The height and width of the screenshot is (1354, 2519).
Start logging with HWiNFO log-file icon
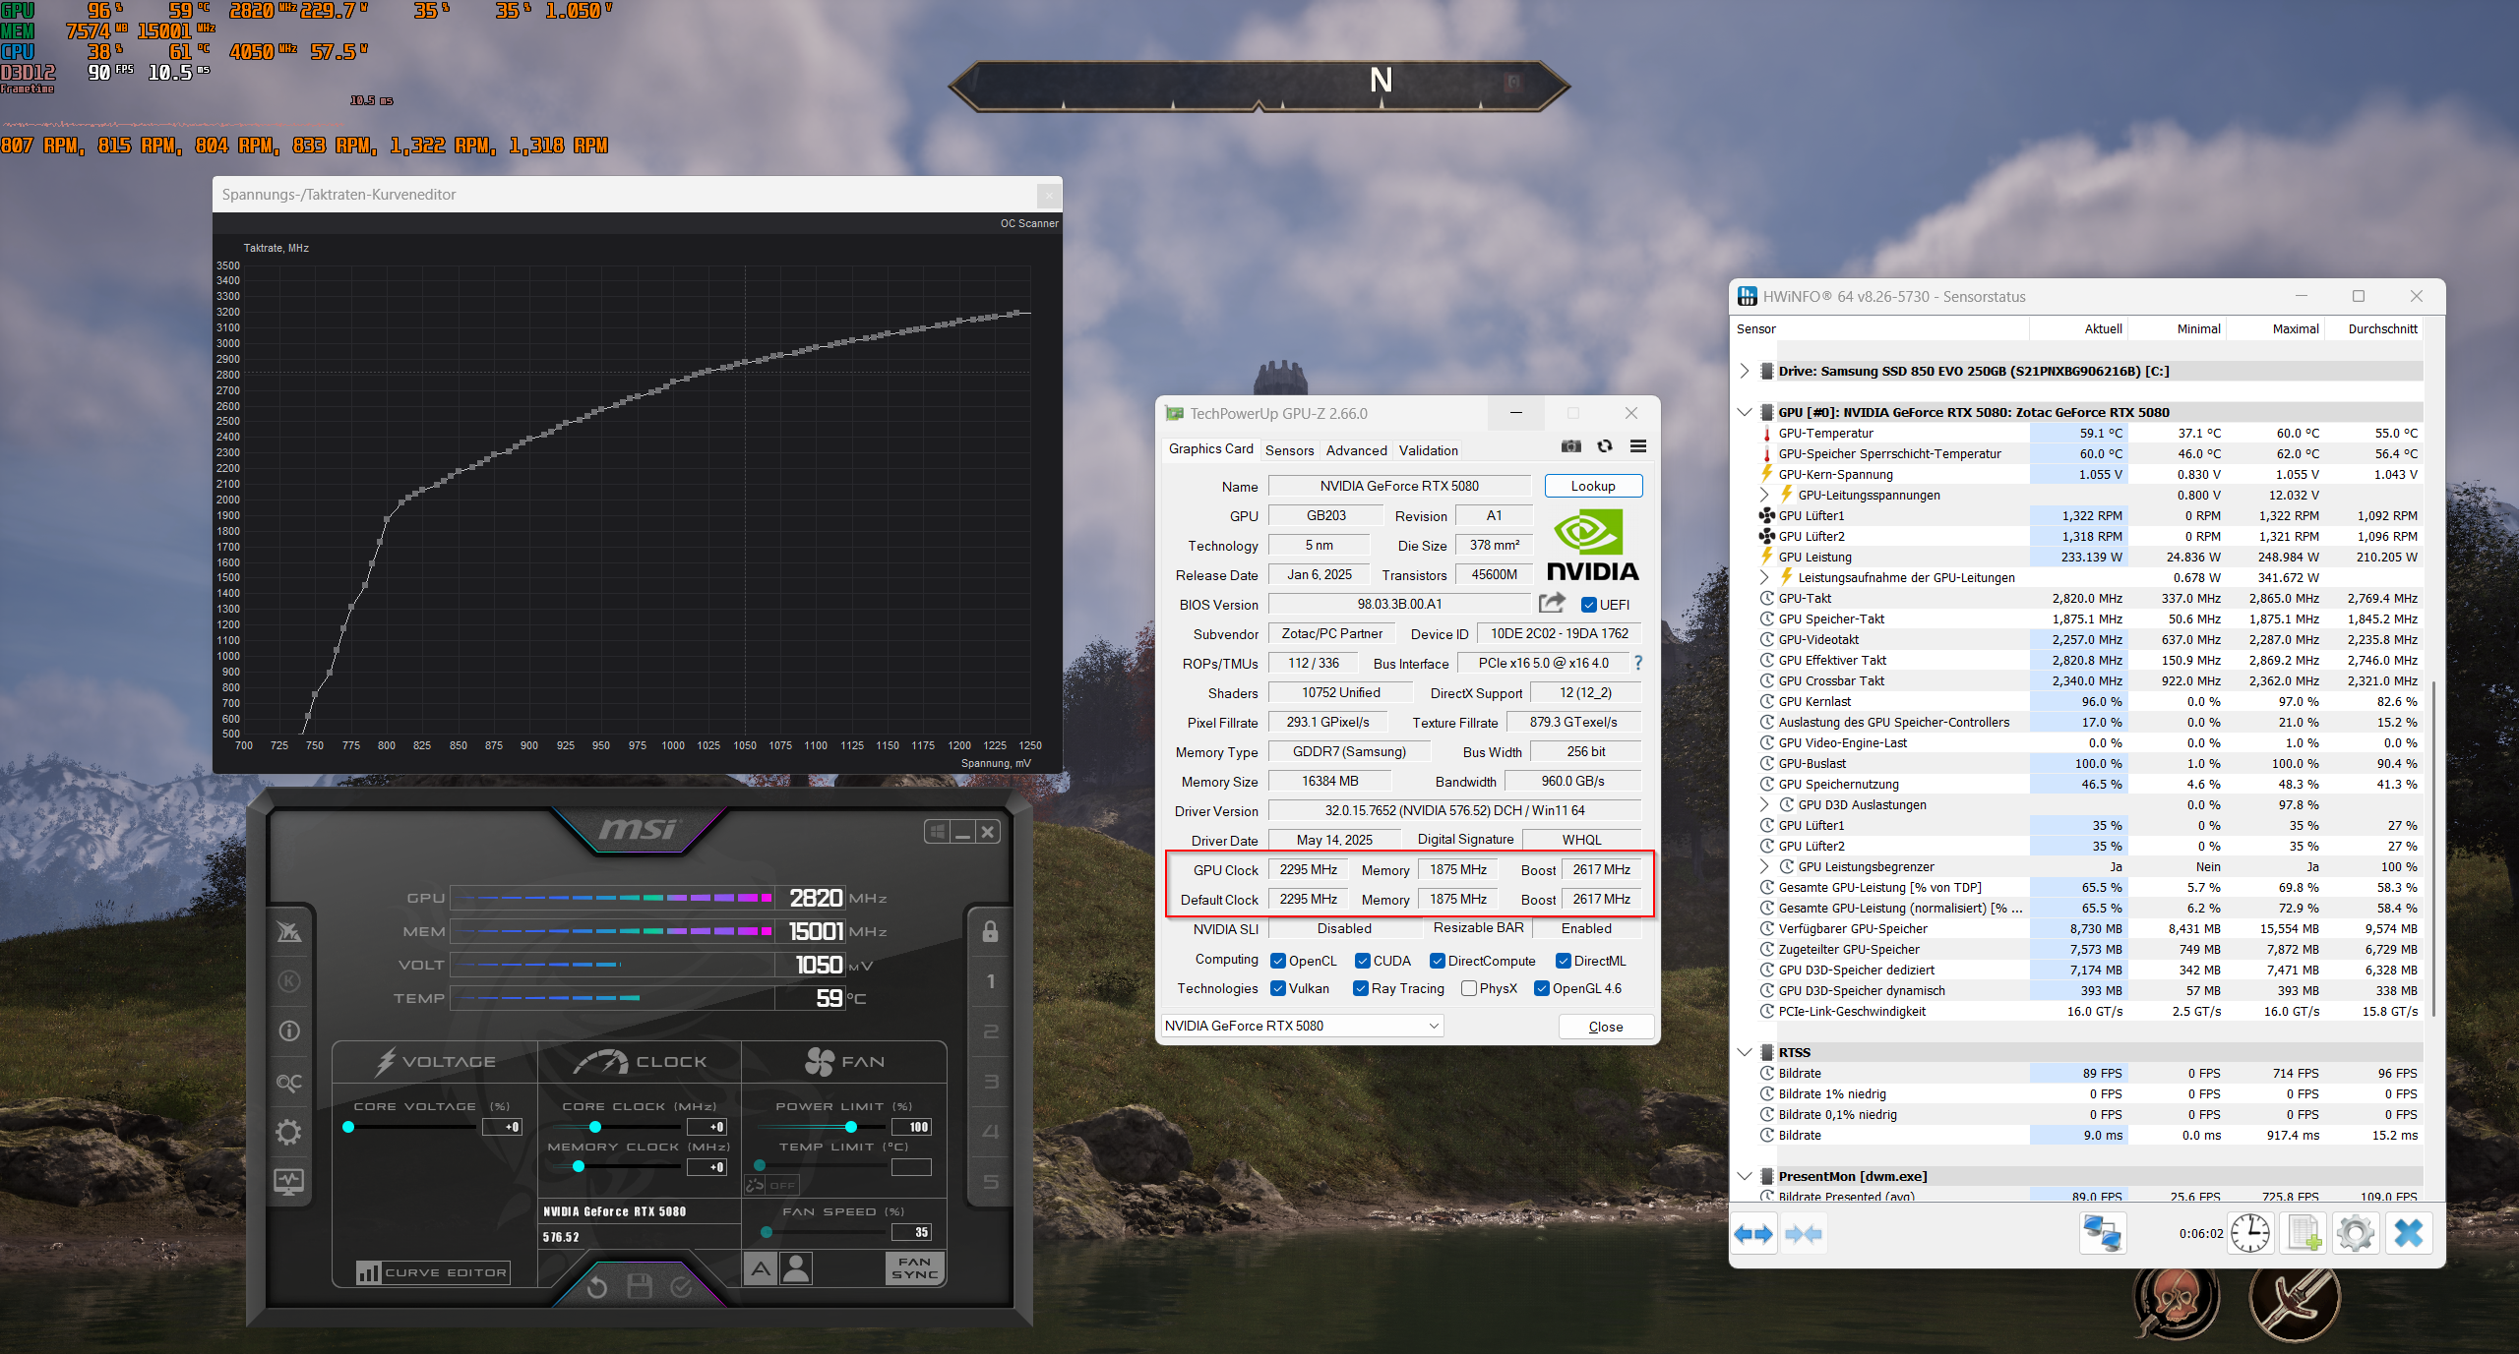tap(2304, 1233)
